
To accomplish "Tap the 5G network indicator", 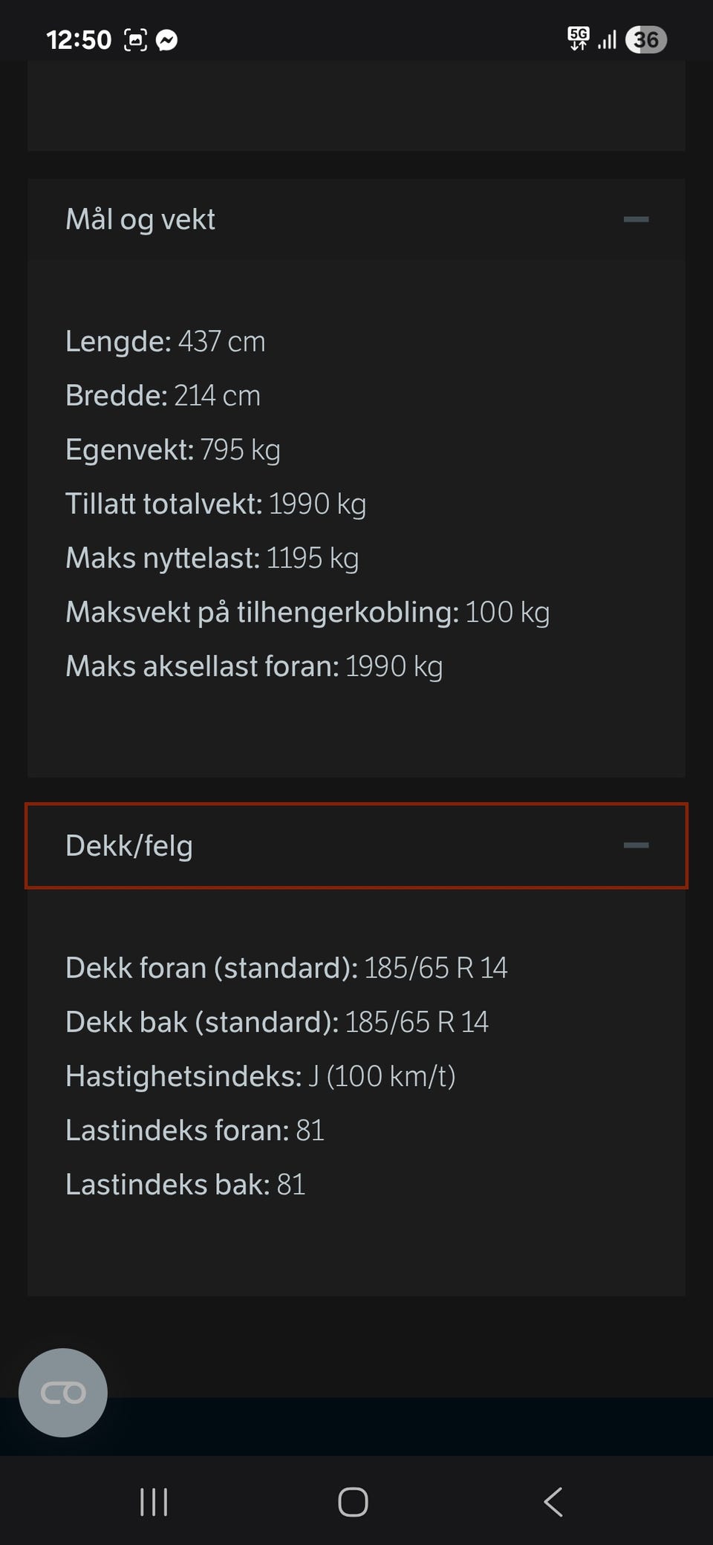I will pos(578,39).
